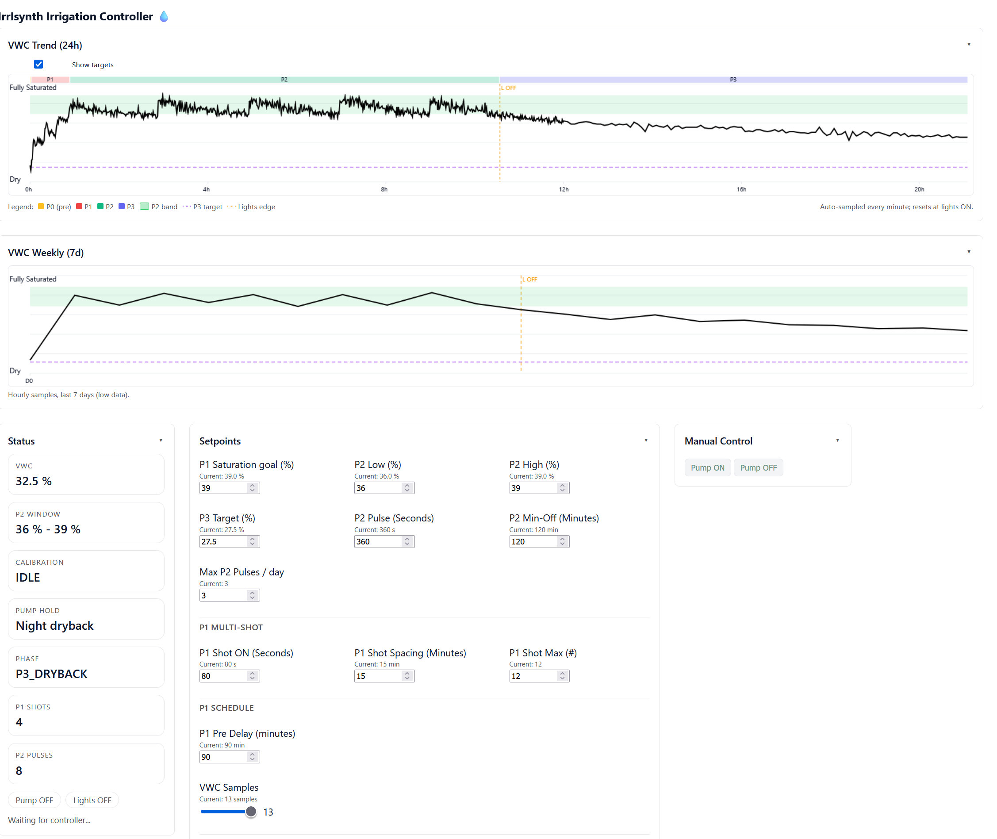Increase the P1 Shot Max stepper
Viewport: 997px width, 839px height.
click(x=562, y=673)
